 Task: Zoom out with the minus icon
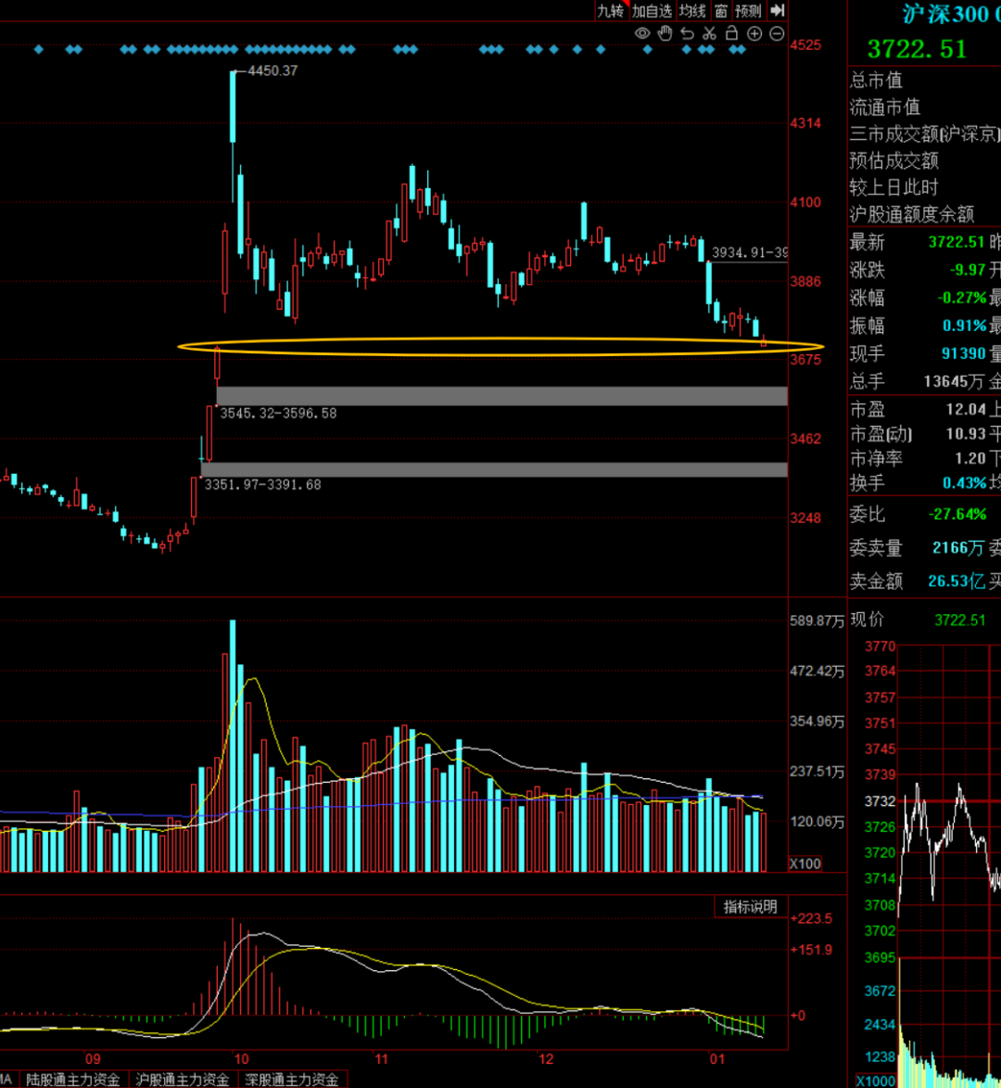776,33
